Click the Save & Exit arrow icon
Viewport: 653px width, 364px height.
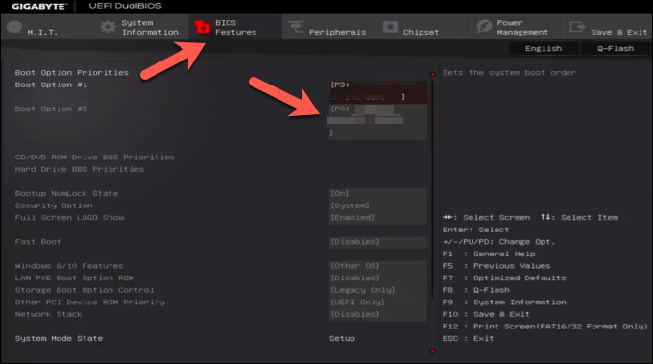tap(577, 27)
